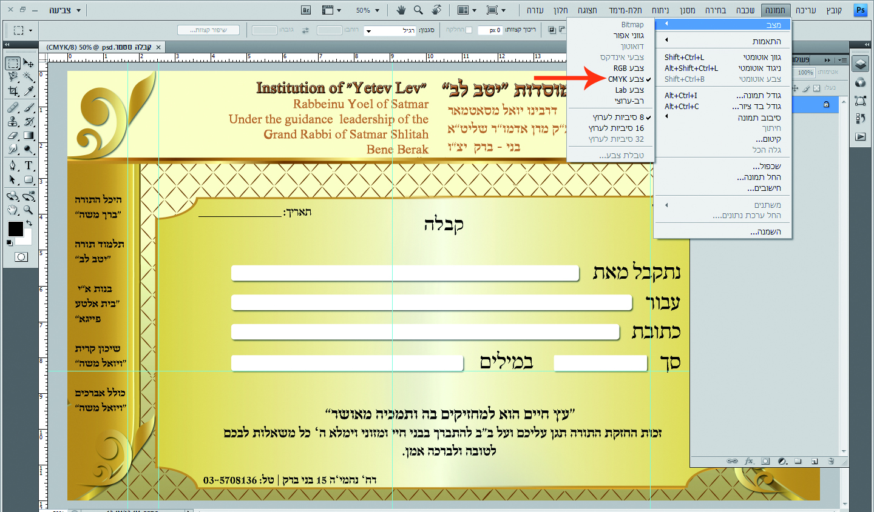The image size is (874, 512).
Task: Toggle the החלקה anti-alias checkbox
Action: (x=469, y=30)
